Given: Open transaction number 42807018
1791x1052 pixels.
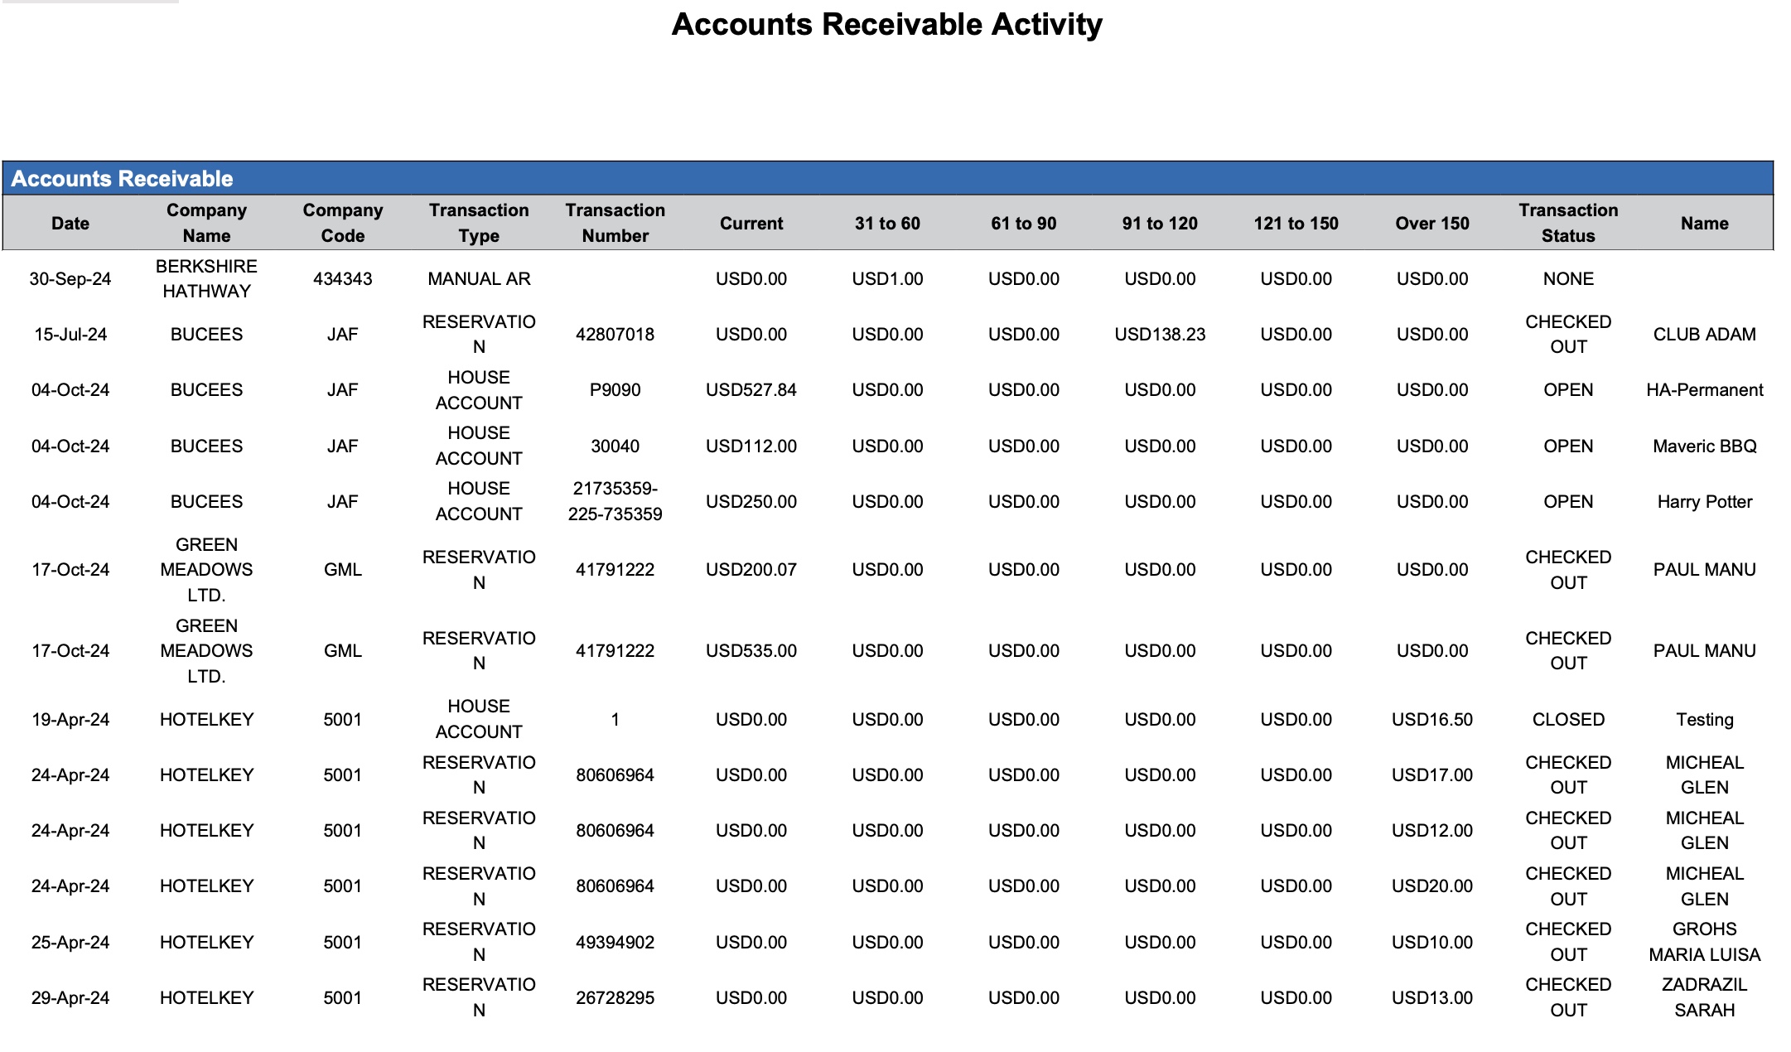Looking at the screenshot, I should (615, 335).
